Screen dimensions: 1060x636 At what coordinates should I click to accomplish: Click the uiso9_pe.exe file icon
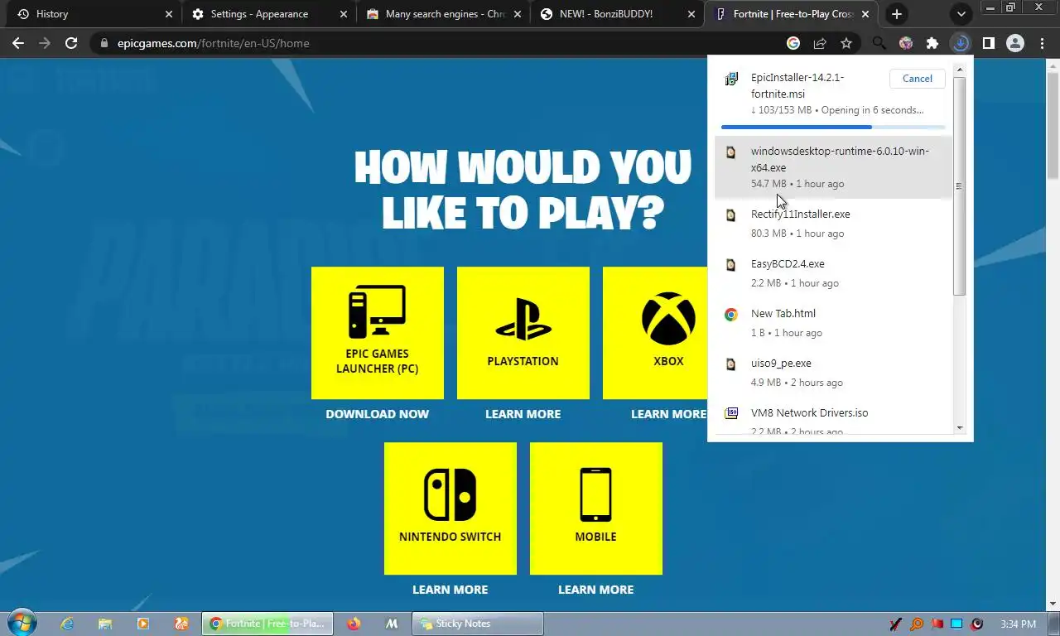point(730,364)
